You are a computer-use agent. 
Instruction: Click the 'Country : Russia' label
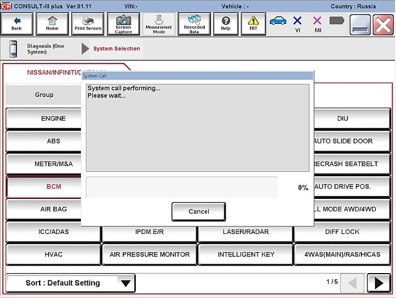click(x=353, y=6)
